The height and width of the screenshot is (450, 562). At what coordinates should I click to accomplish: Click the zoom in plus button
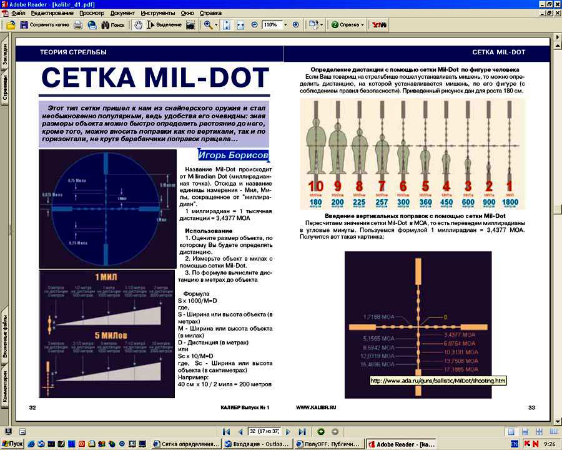pos(295,25)
